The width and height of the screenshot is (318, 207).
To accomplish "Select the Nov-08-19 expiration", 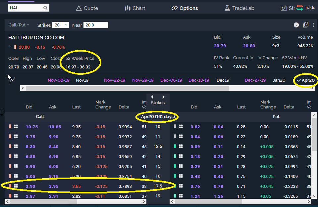I will tap(59, 80).
